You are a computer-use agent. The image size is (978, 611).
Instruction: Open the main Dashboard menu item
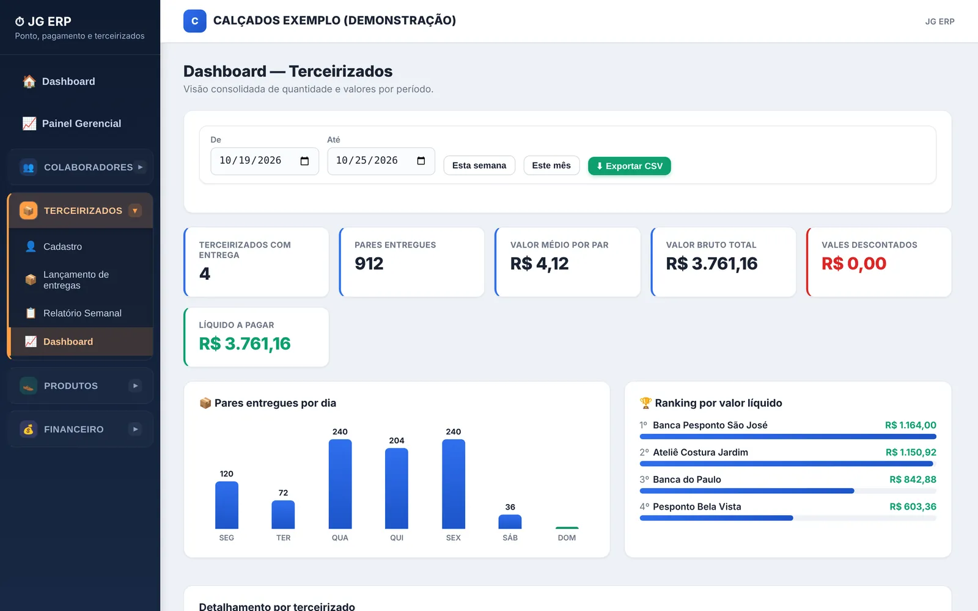pos(80,81)
